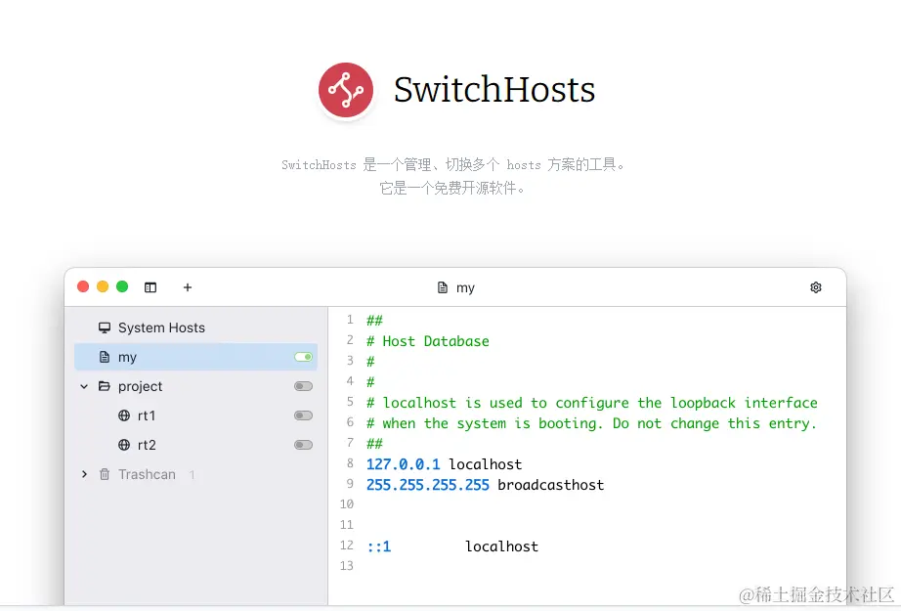
Task: Click the globe icon beside rt2
Action: [x=124, y=445]
